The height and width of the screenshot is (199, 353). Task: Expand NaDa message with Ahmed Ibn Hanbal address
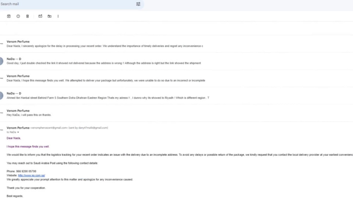click(x=176, y=95)
